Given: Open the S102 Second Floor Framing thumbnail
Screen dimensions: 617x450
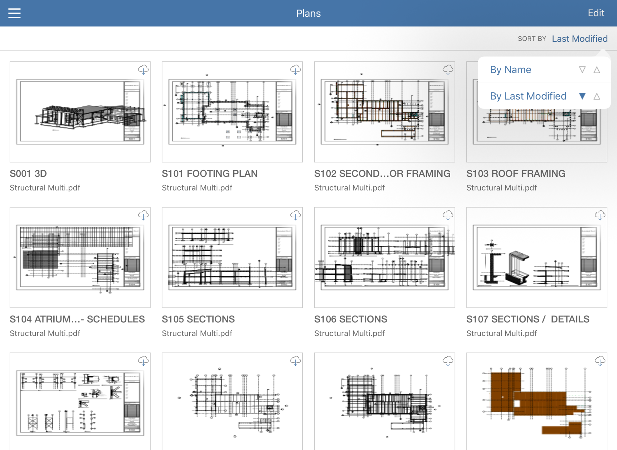Looking at the screenshot, I should click(384, 112).
